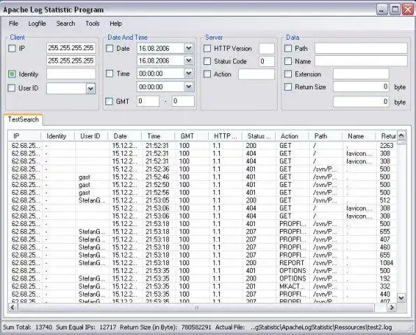
Task: Sort by the Identity column header
Action: coord(57,136)
